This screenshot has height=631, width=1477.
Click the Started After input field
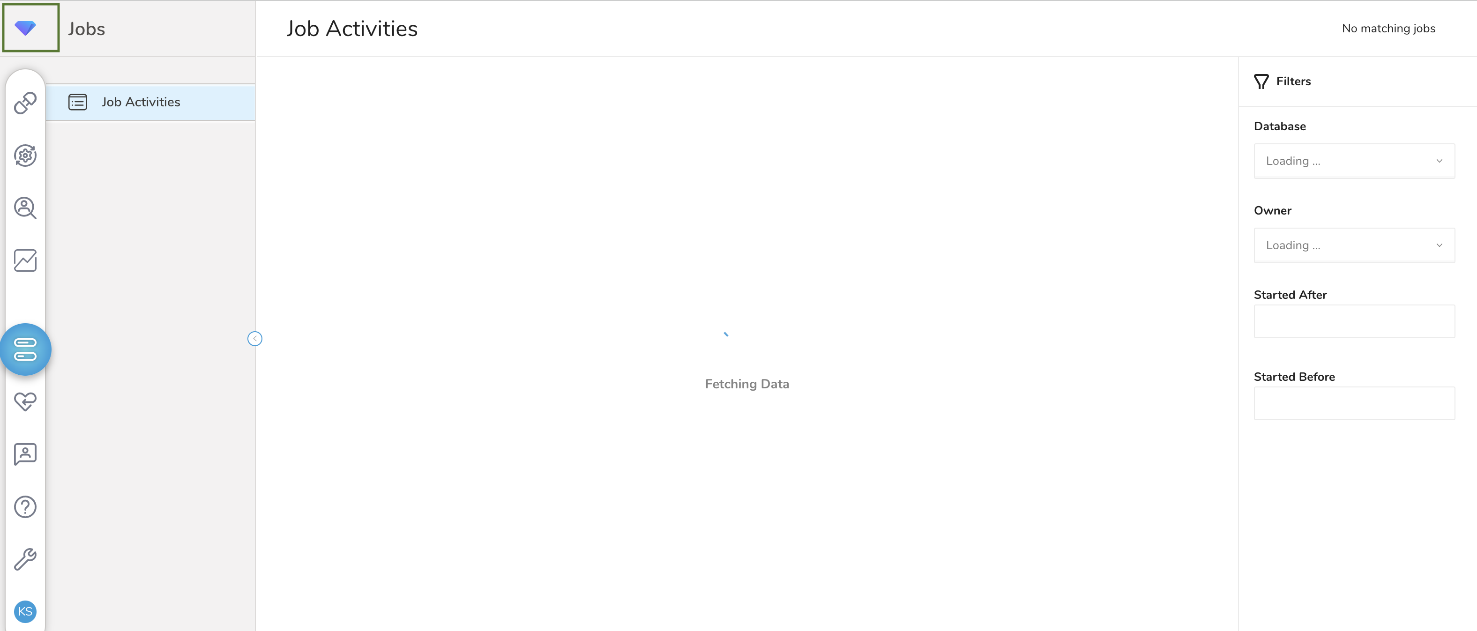tap(1354, 321)
